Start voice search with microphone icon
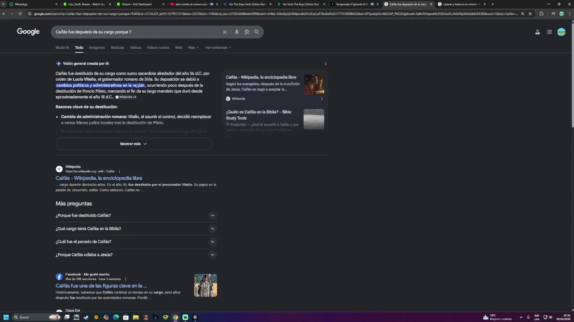Viewport: 574px width, 322px height. [x=237, y=32]
